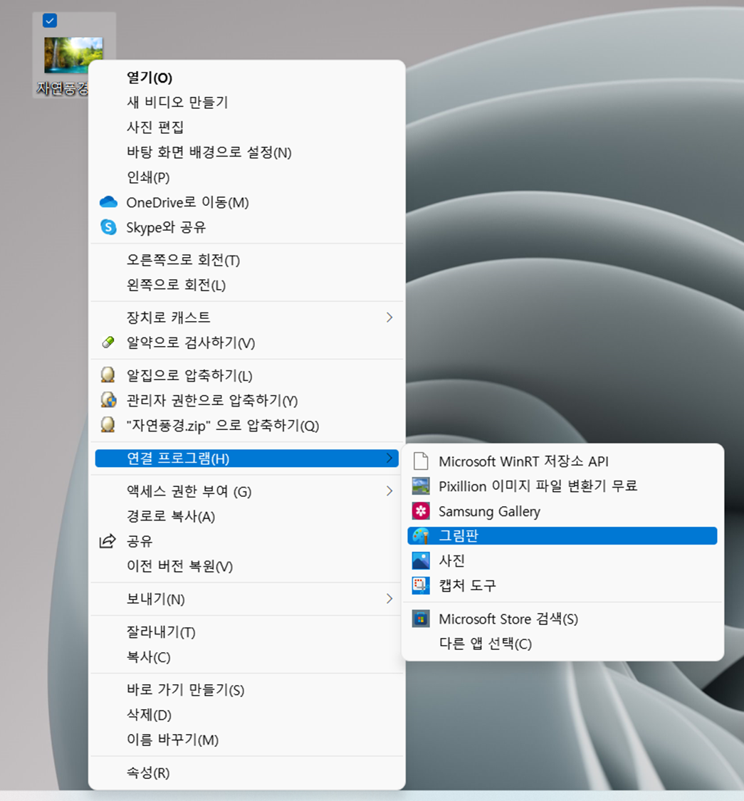
Task: Select 오른쪽으로 회전(T)
Action: [x=247, y=260]
